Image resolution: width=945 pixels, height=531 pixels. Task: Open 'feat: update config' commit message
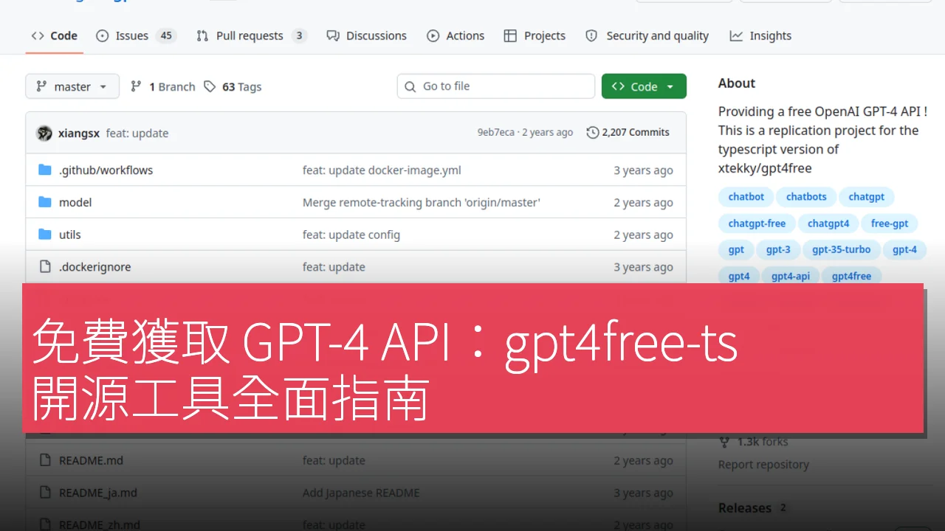(x=351, y=235)
